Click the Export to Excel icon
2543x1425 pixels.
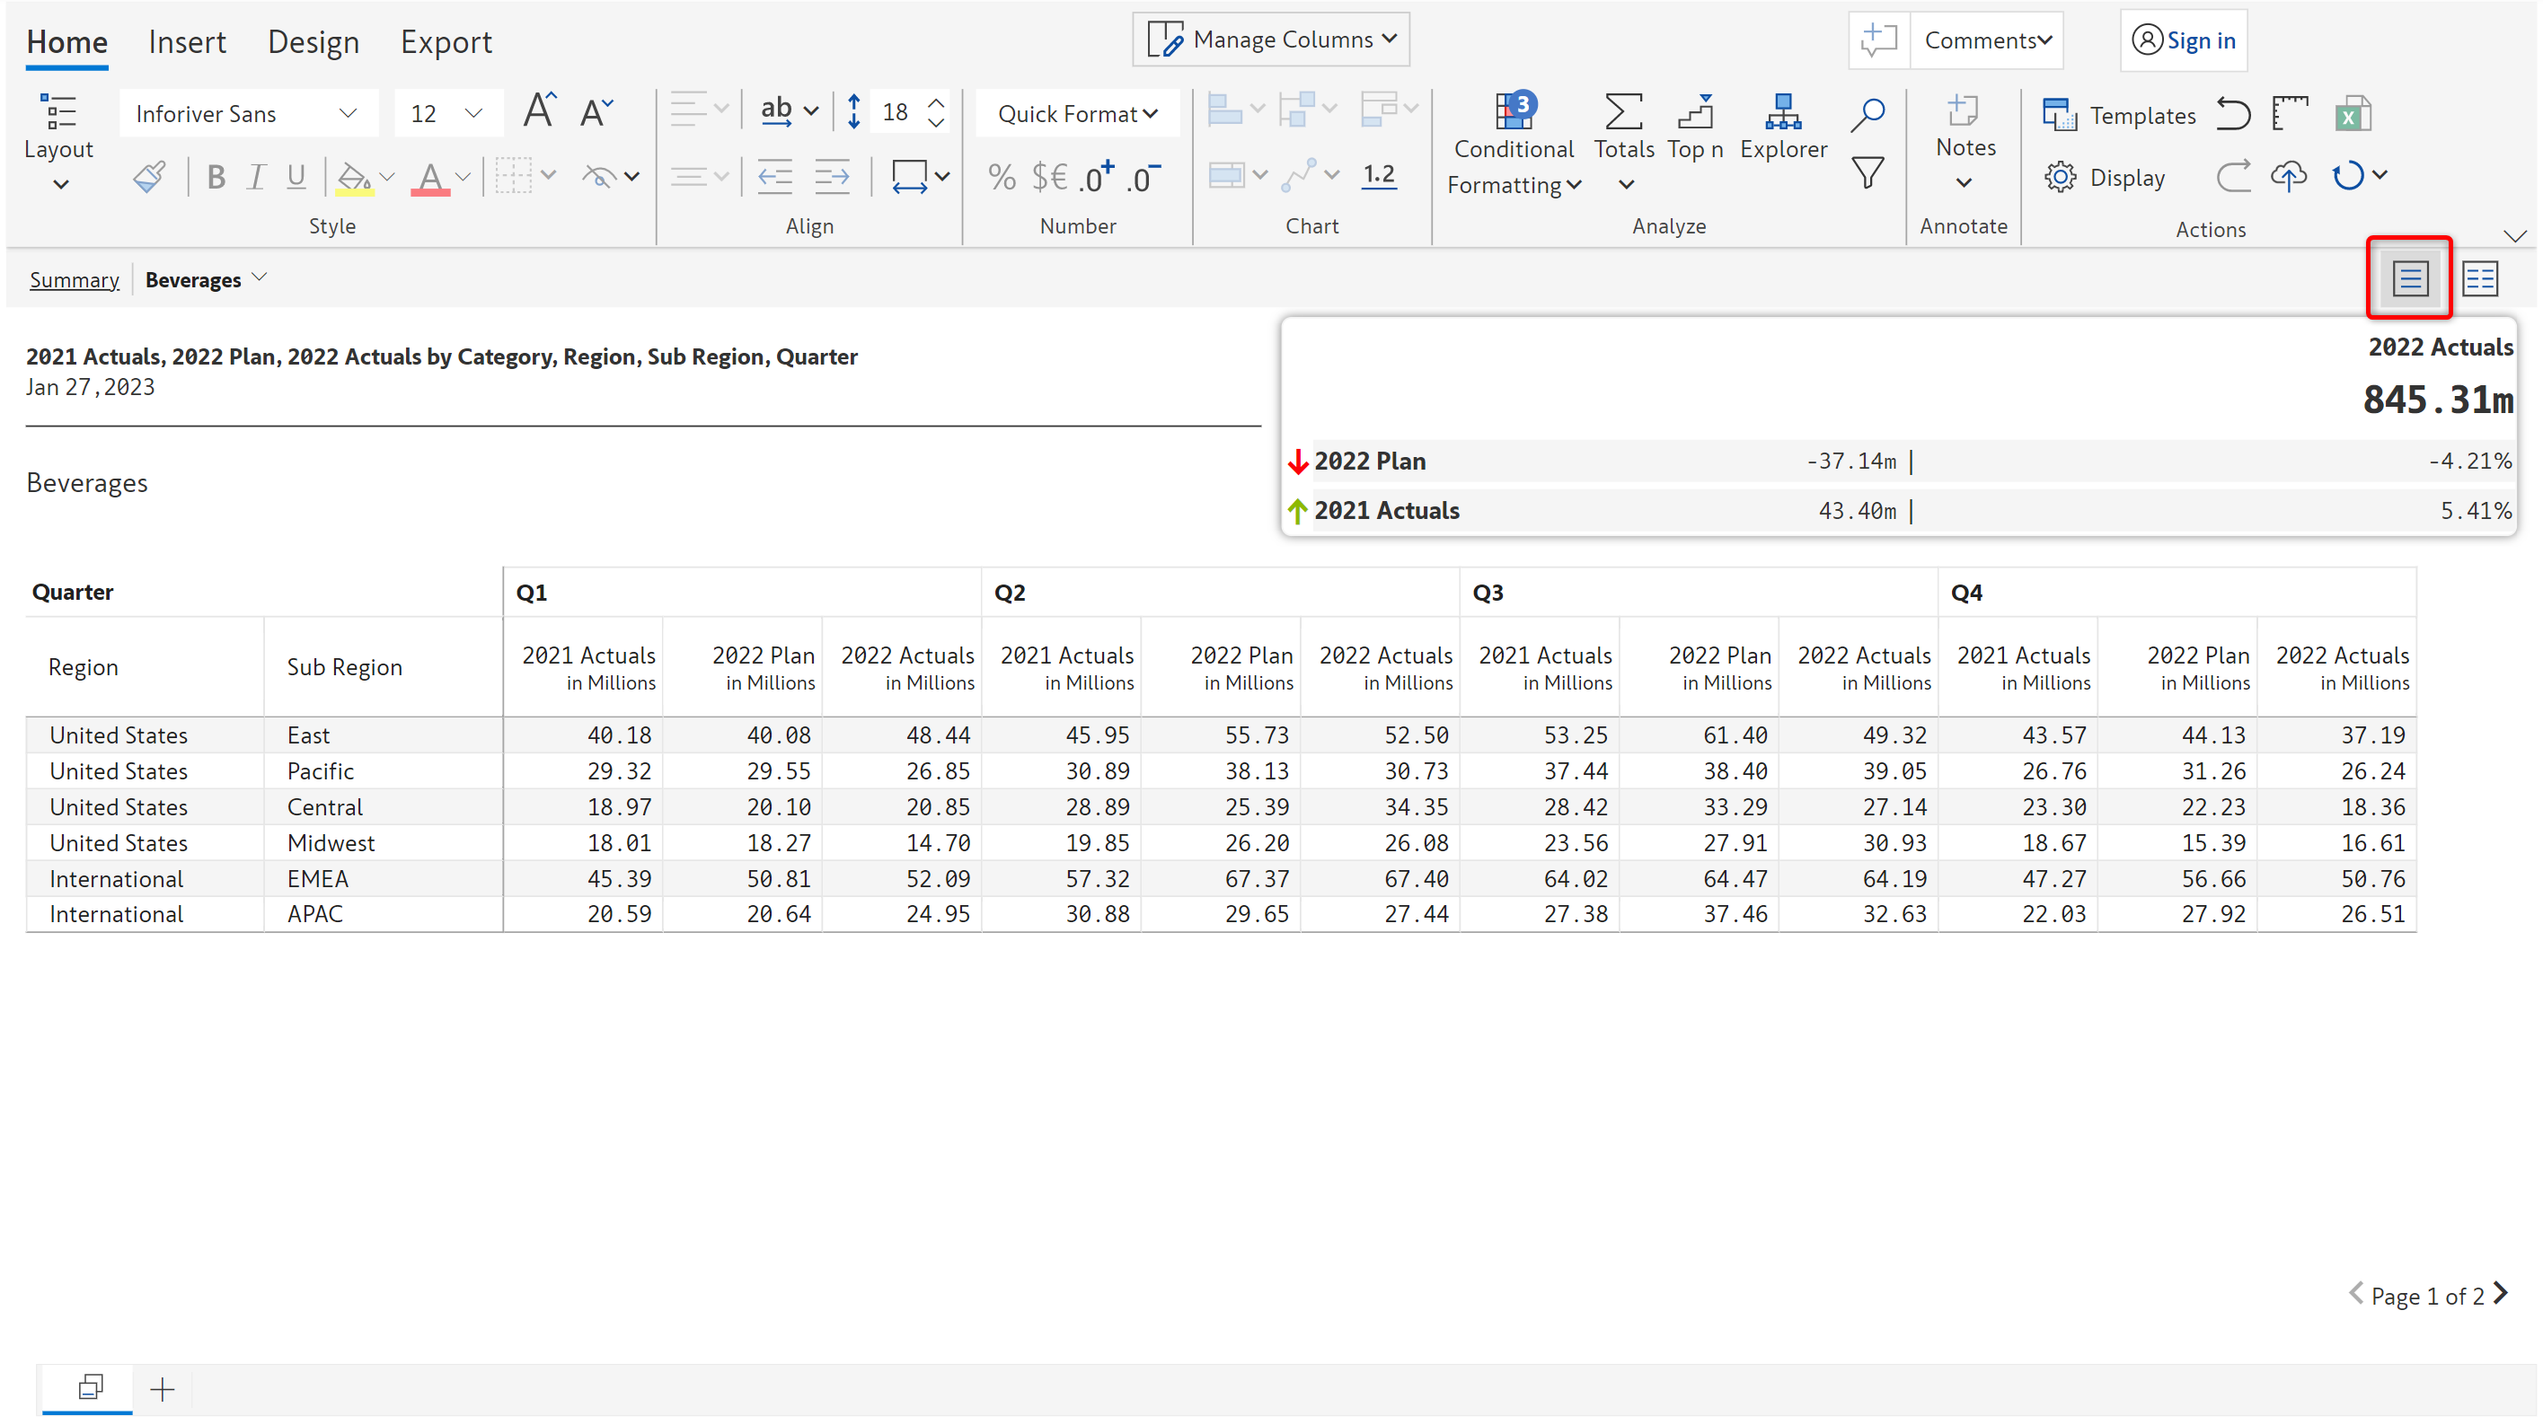click(2353, 114)
